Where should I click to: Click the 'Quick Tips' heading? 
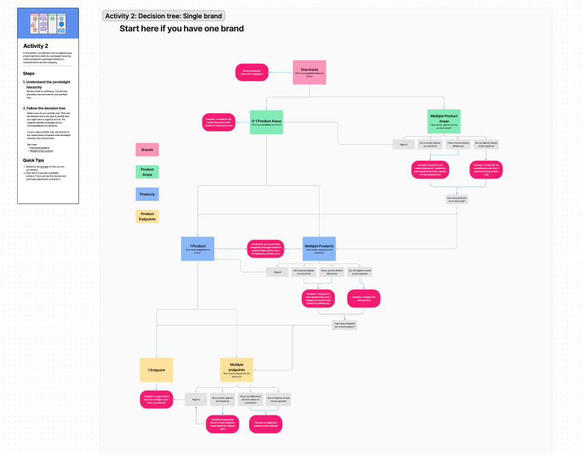34,160
